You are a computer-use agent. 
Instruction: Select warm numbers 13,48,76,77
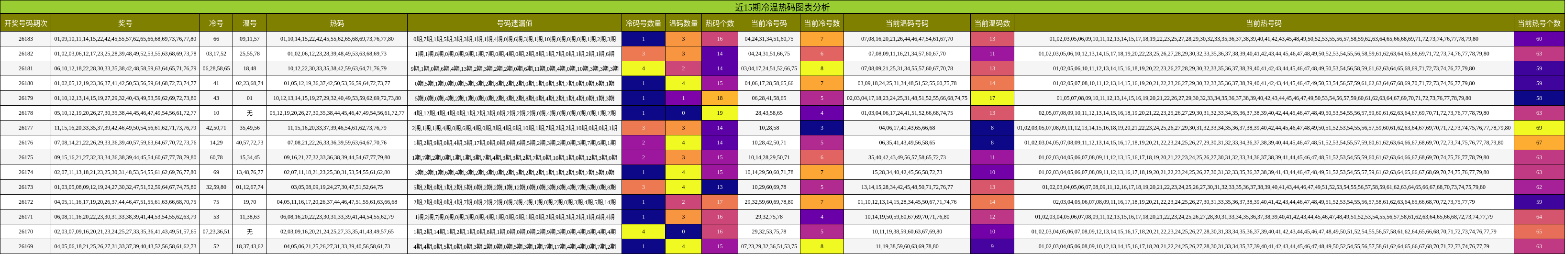pos(250,173)
